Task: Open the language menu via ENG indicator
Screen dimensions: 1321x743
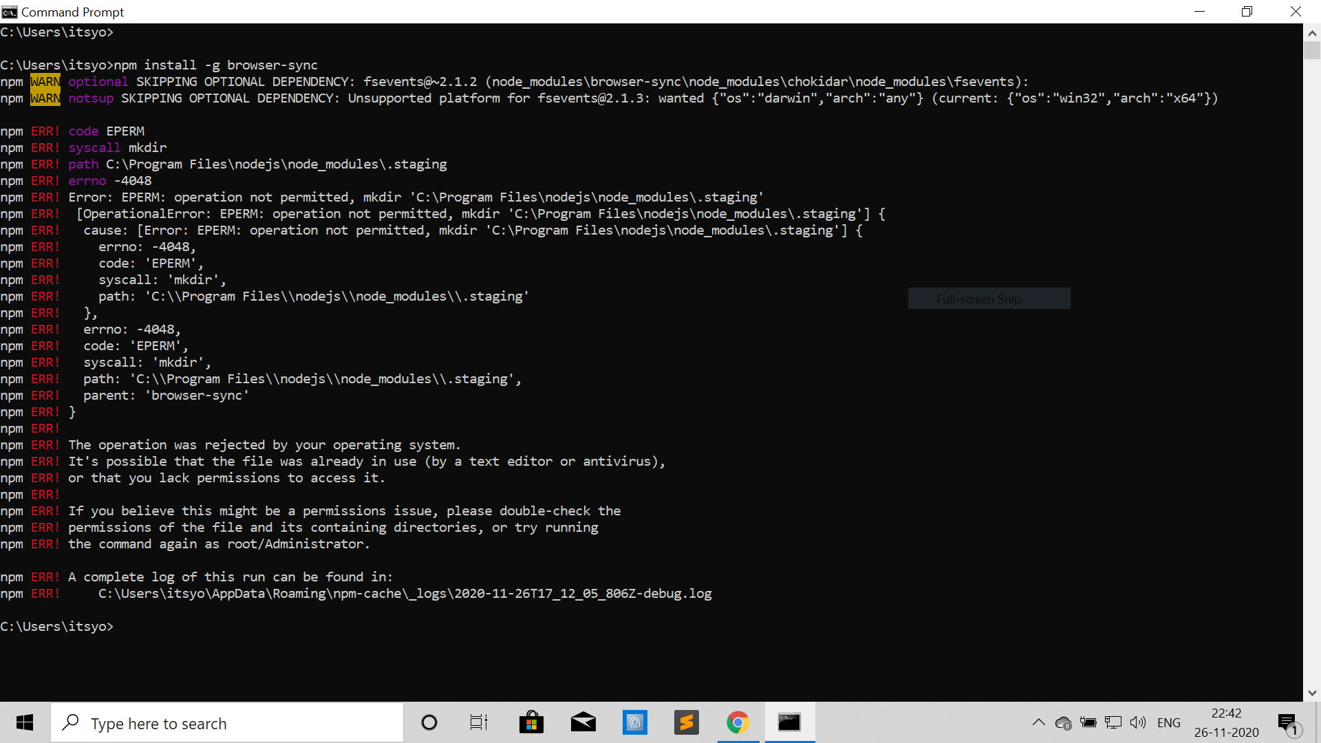Action: pyautogui.click(x=1170, y=722)
